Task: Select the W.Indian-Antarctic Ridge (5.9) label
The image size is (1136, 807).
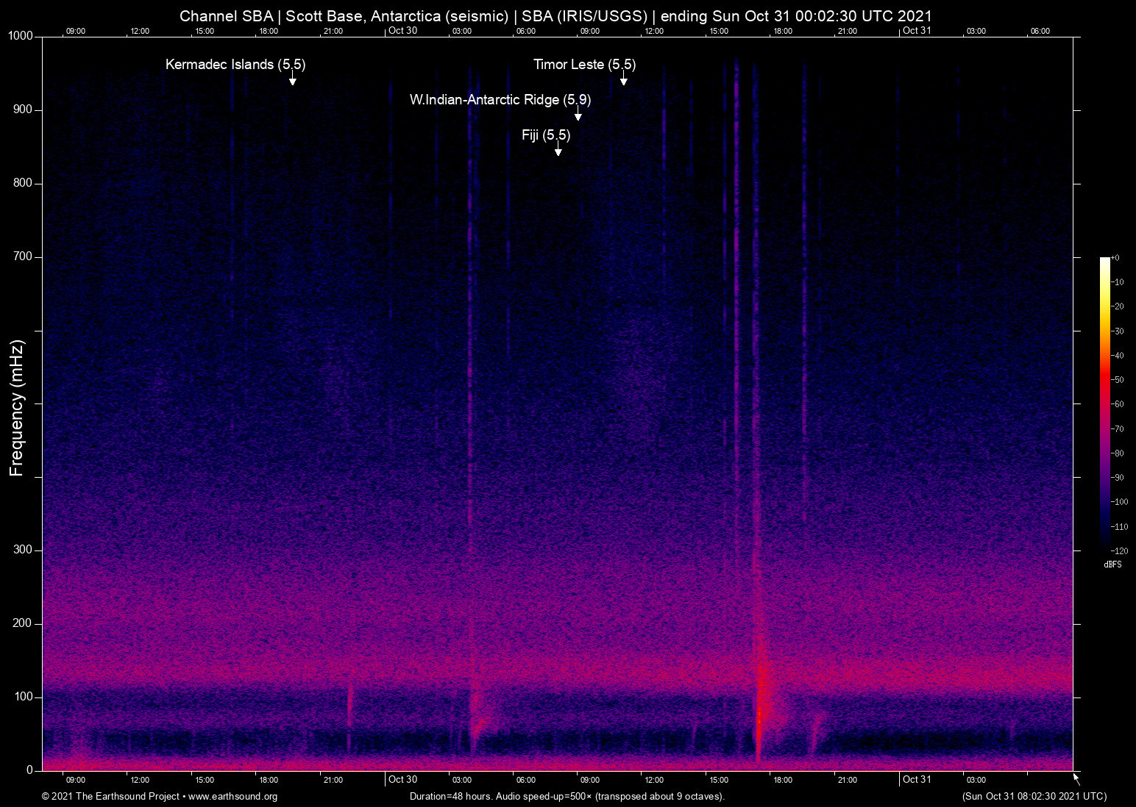Action: coord(500,100)
